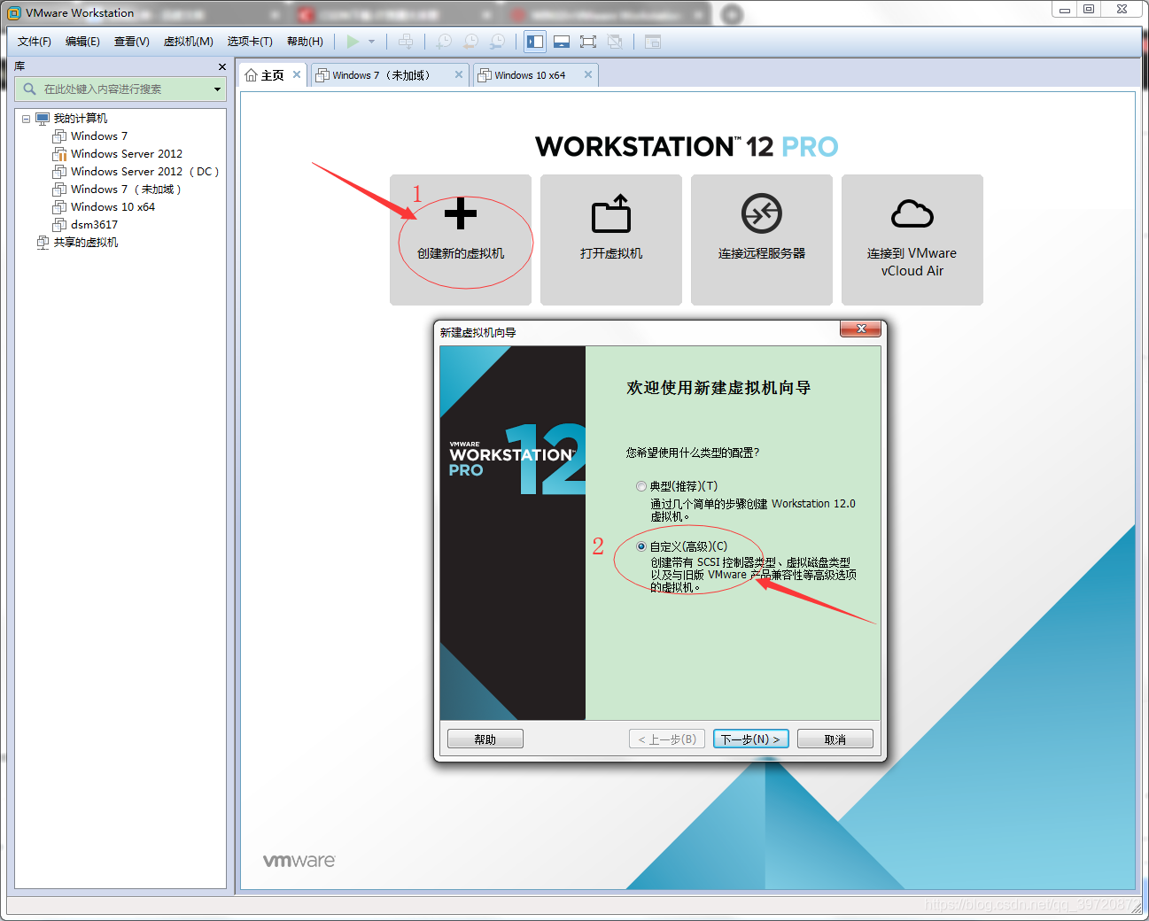1149x921 pixels.
Task: Click the full screen mode icon
Action: pos(588,42)
